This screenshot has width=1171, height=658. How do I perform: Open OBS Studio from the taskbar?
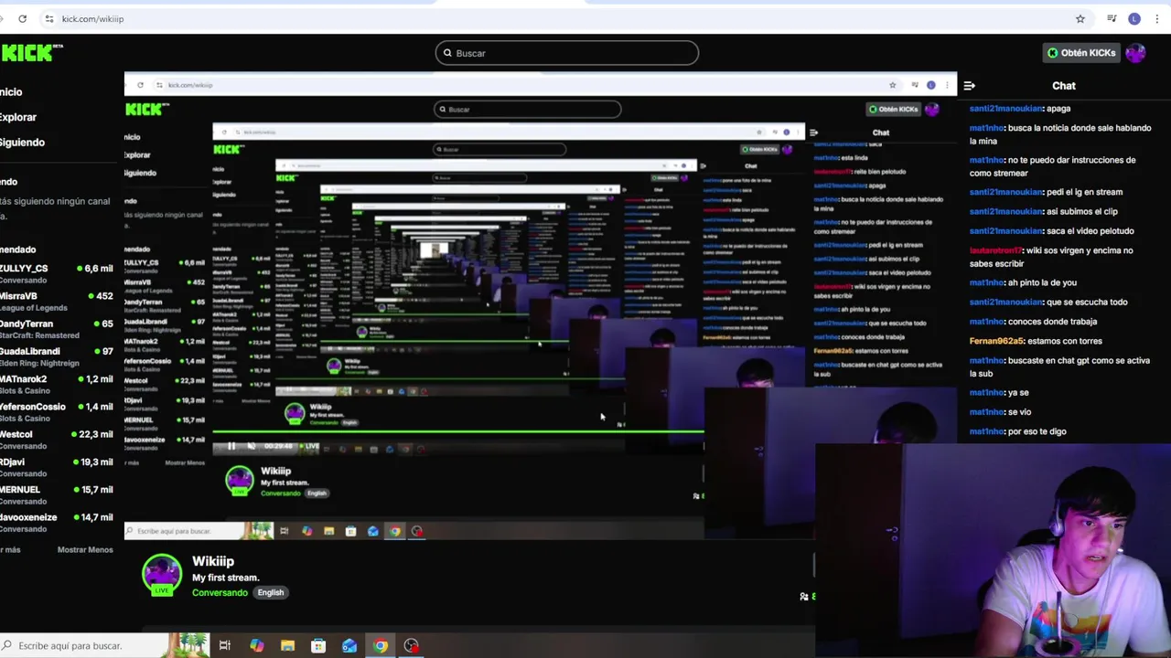(x=412, y=646)
